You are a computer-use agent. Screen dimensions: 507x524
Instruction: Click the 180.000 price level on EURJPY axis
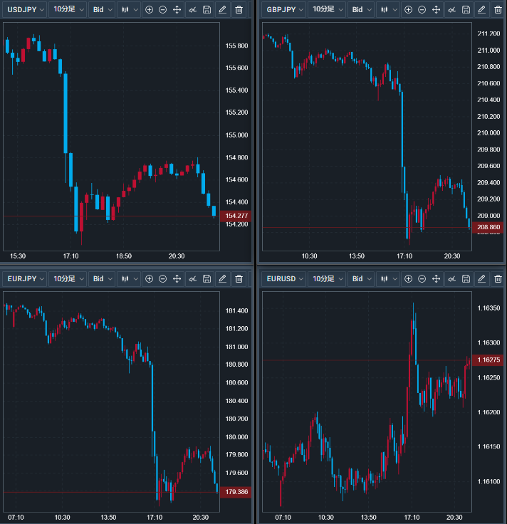(236, 437)
